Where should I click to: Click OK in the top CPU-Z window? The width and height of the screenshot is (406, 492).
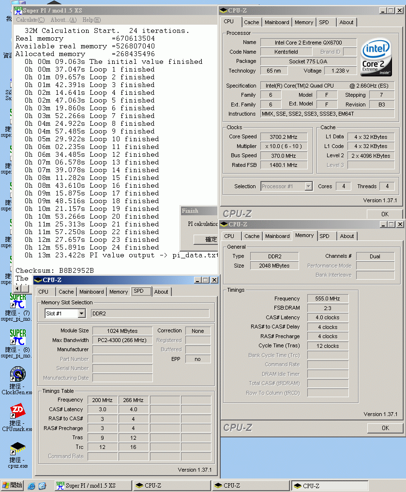385,214
